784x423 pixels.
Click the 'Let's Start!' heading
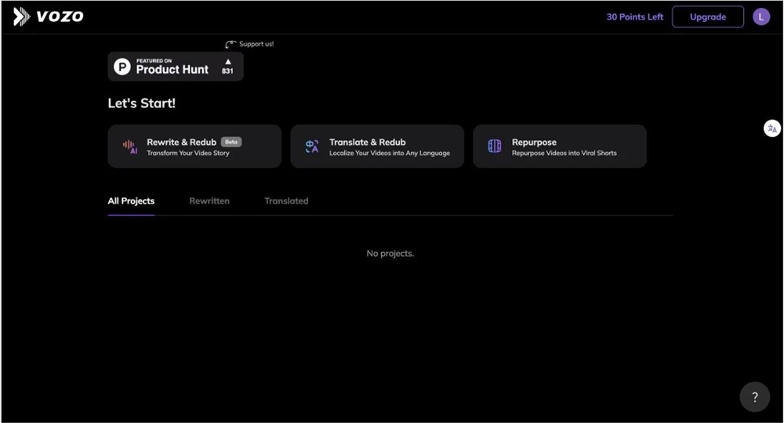pos(141,103)
